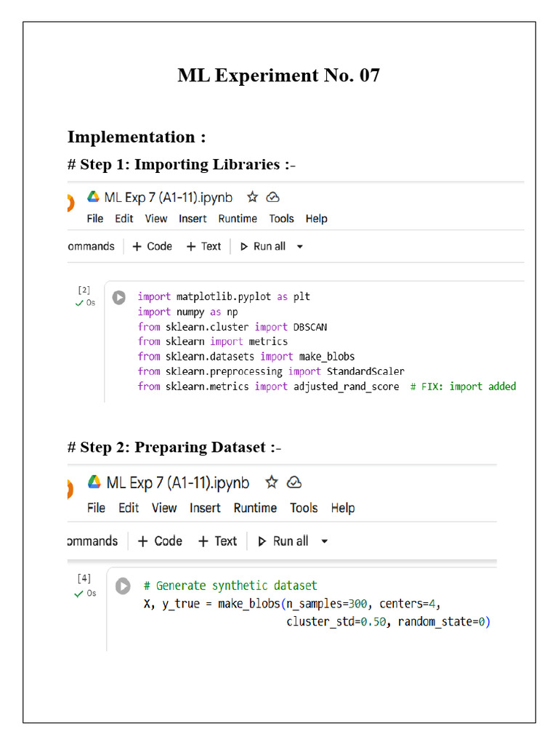558x744 pixels.
Task: Click the 'ML Experiment No. 07' title
Action: 279,76
